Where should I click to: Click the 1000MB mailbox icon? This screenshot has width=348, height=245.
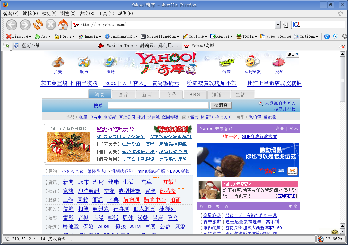[x=227, y=62]
